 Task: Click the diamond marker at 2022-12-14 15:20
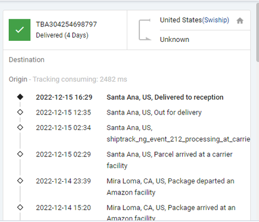tap(20, 207)
